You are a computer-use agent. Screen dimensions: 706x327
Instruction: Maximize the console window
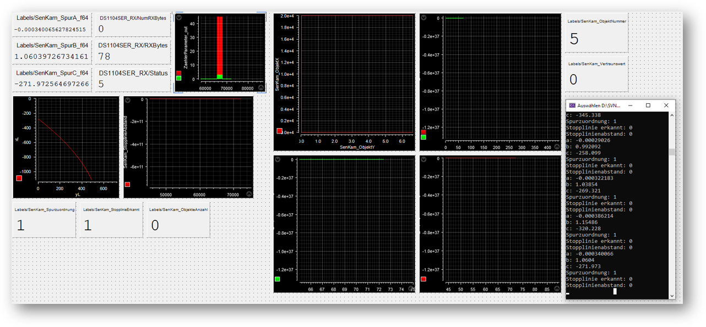coord(648,105)
